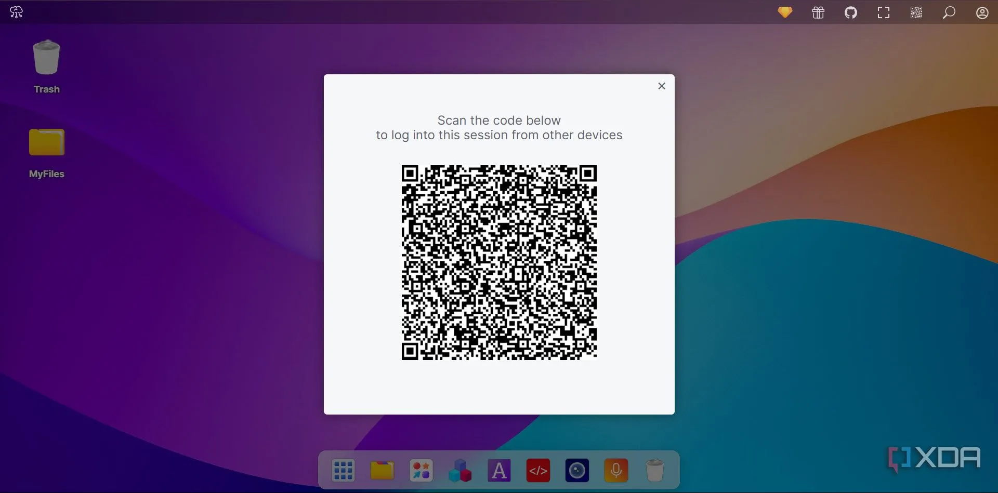Open the red code editor app

coord(538,471)
